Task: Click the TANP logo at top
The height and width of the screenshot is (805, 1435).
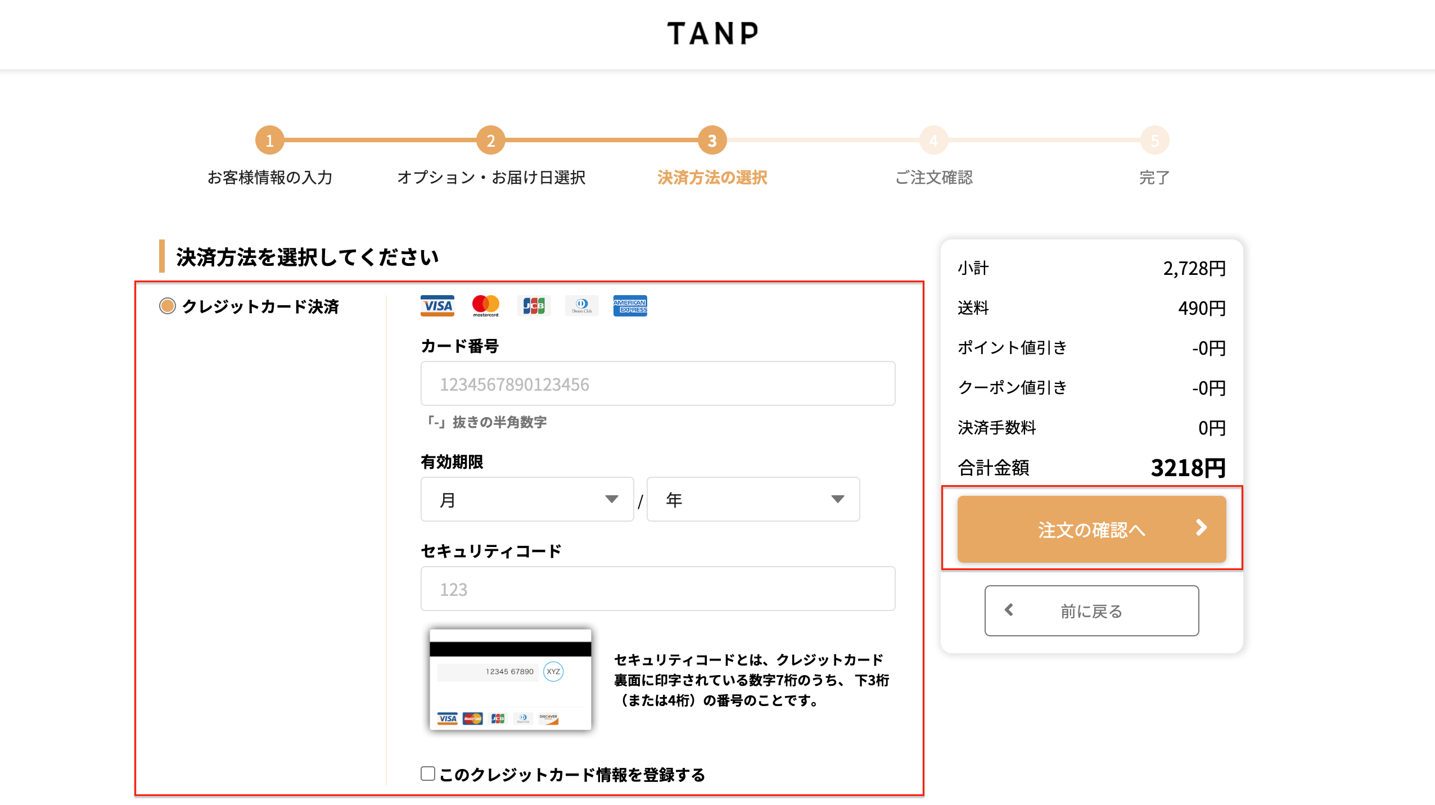Action: click(x=712, y=34)
